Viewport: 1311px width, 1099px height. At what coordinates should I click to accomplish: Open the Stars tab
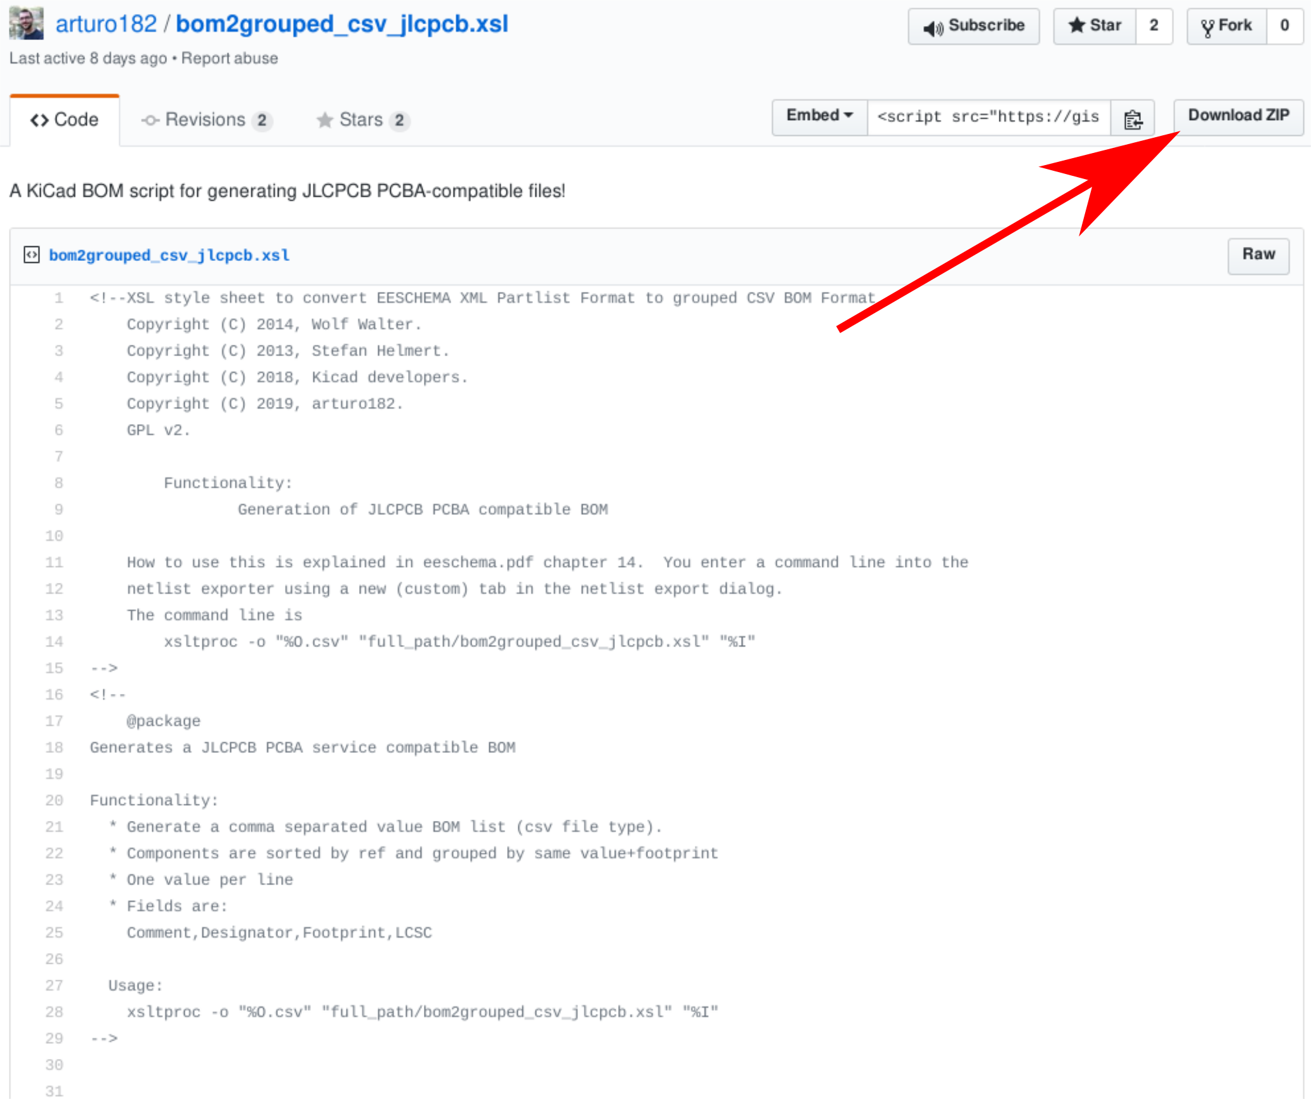point(362,120)
